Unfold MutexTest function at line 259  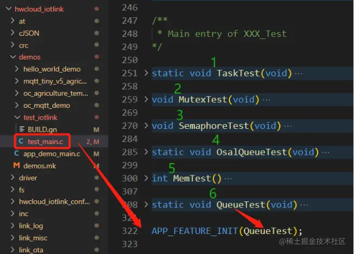(x=146, y=99)
